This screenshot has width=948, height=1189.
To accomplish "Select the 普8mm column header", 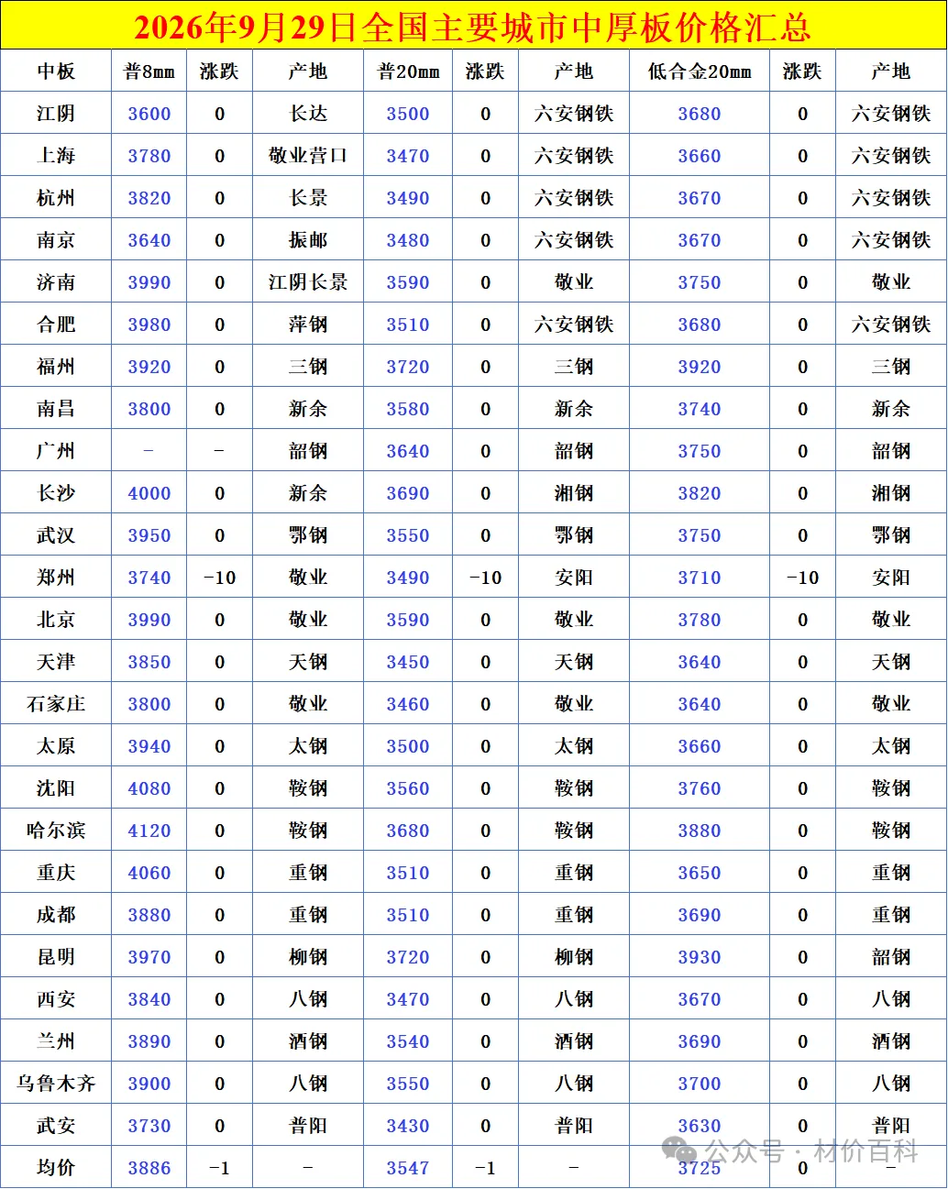I will tap(149, 72).
